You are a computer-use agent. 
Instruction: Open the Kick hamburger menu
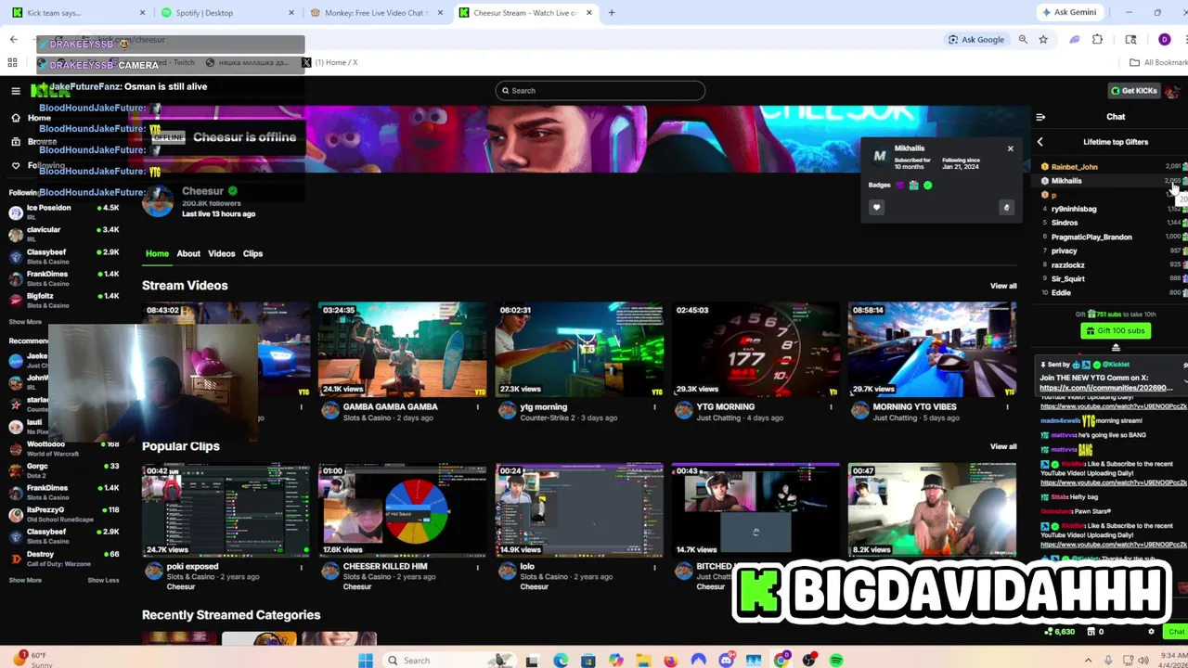[16, 90]
